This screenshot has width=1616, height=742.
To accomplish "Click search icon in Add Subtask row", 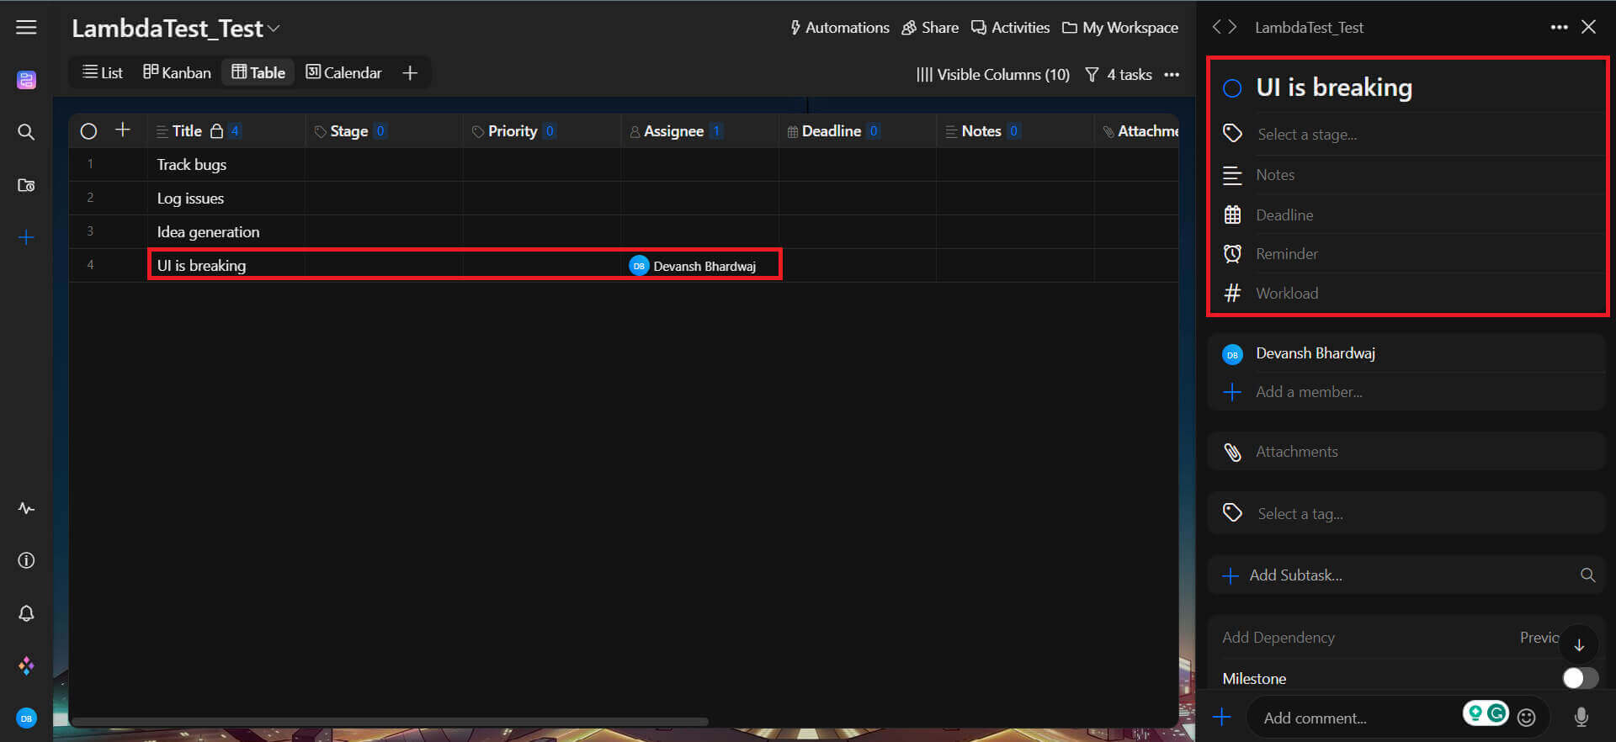I will tap(1587, 575).
